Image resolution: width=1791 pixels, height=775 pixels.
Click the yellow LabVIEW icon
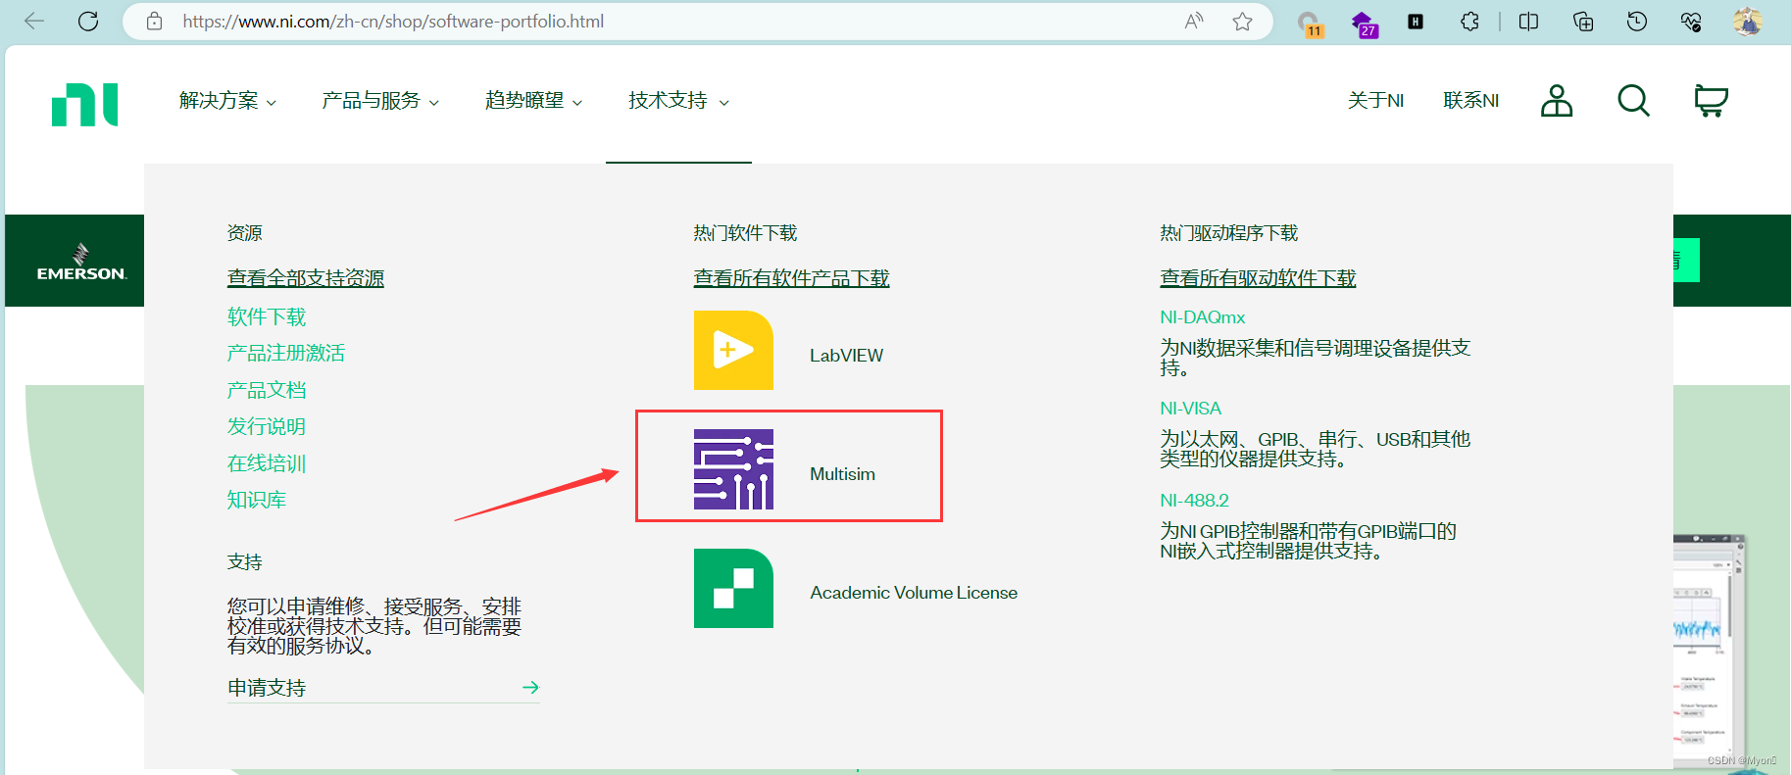733,350
